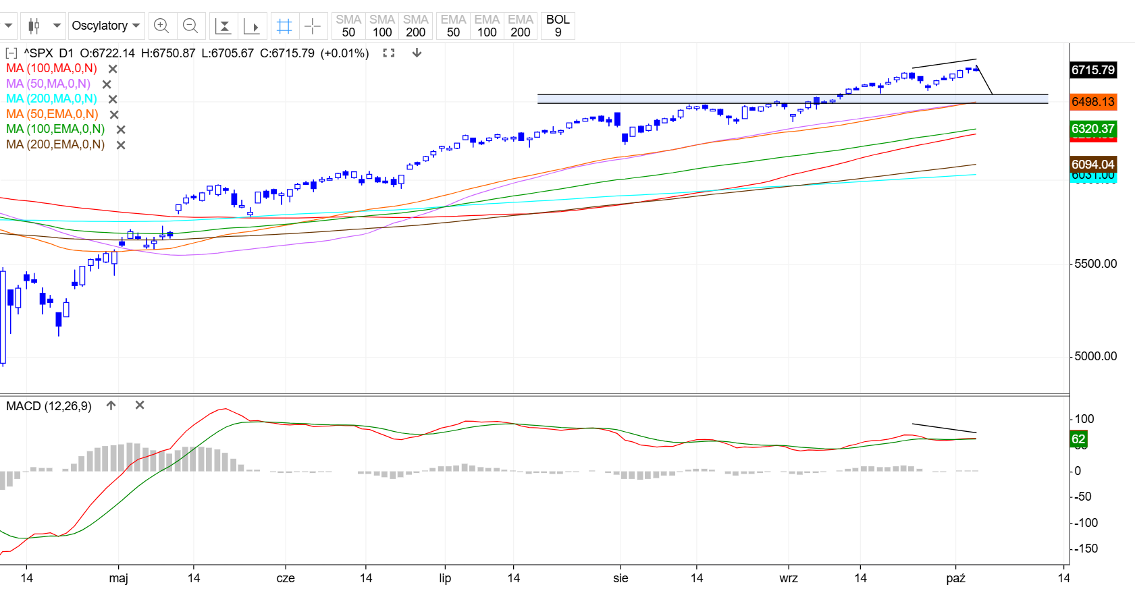Move the MACD panel up with arrow
The width and height of the screenshot is (1135, 589).
click(111, 405)
